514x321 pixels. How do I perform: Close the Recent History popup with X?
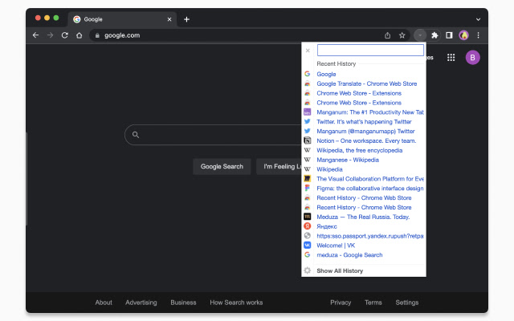(x=308, y=51)
